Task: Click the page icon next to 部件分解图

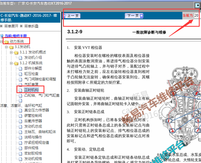Action: click(21, 69)
